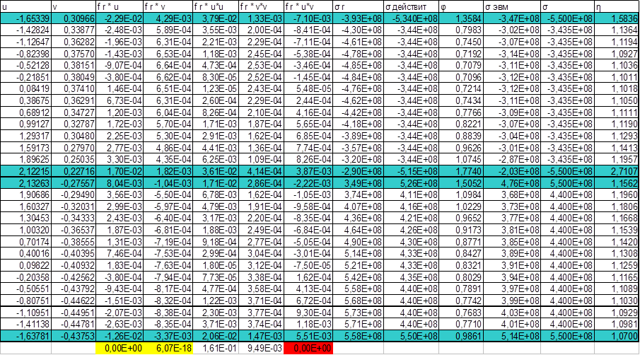The width and height of the screenshot is (640, 355).
Task: Click the cell 1,46E-04
Action: [120, 89]
